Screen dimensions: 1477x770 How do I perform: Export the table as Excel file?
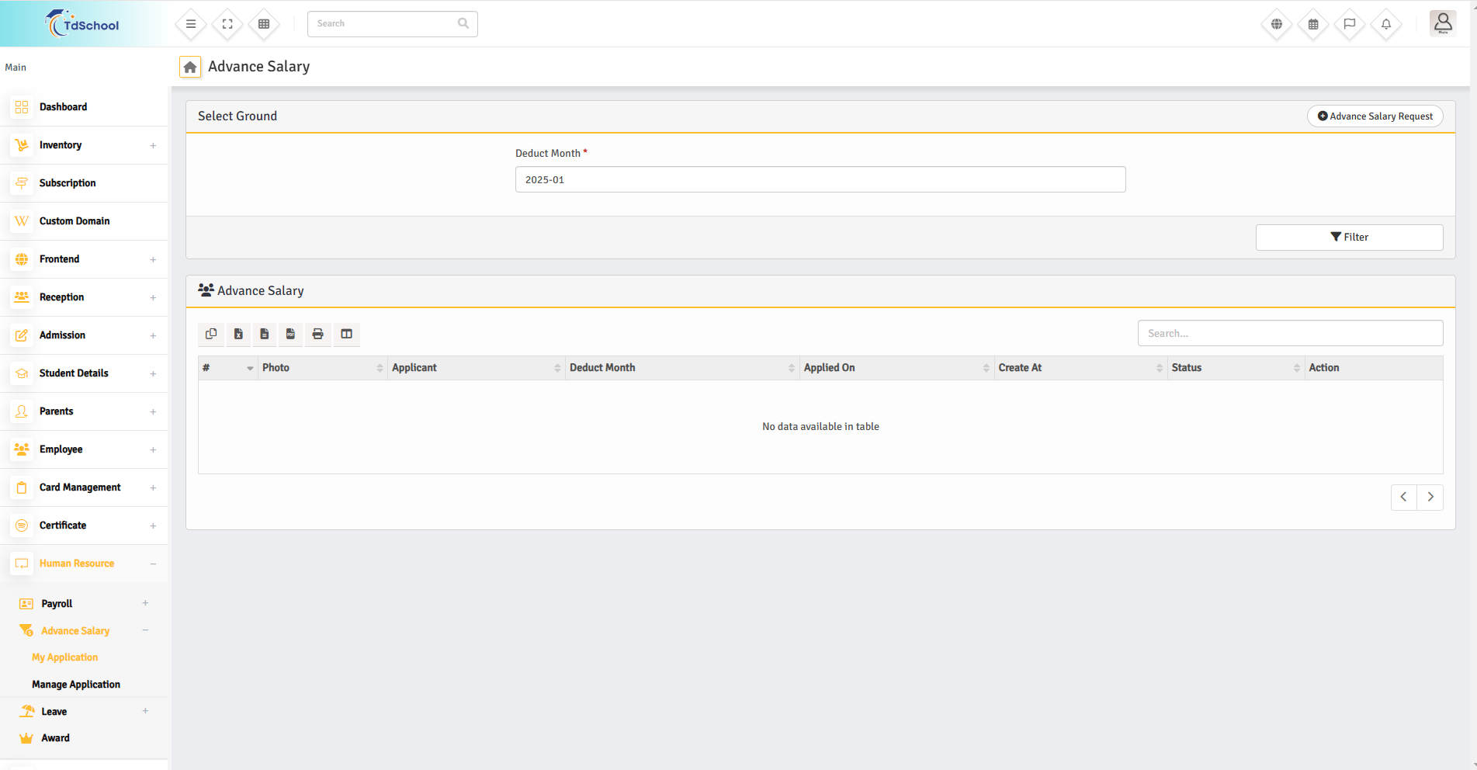click(x=238, y=334)
